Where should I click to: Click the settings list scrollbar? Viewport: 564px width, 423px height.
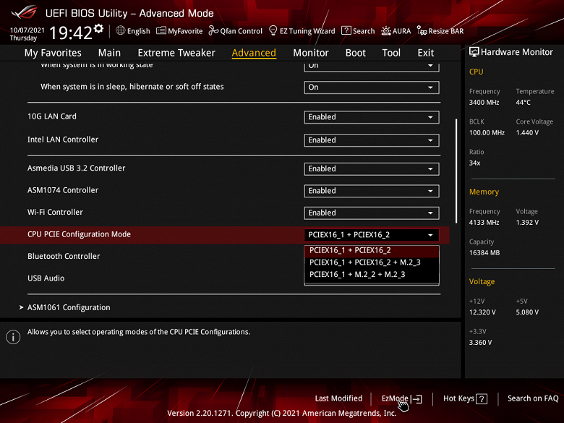[456, 171]
